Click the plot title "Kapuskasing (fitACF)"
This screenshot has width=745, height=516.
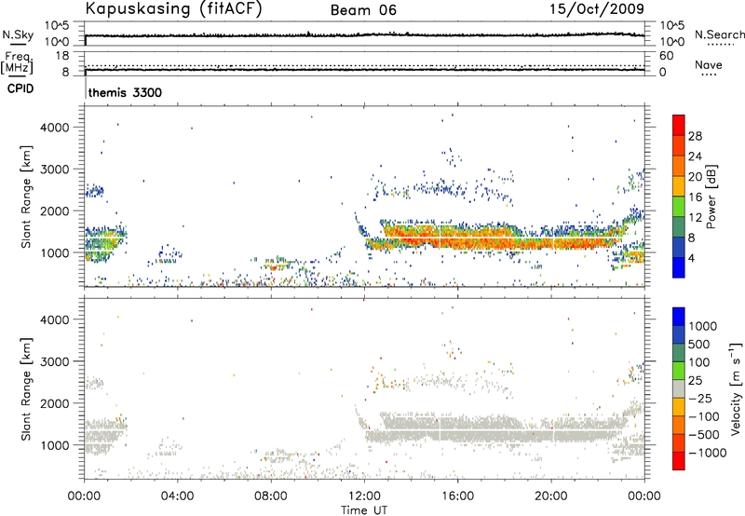tap(173, 8)
